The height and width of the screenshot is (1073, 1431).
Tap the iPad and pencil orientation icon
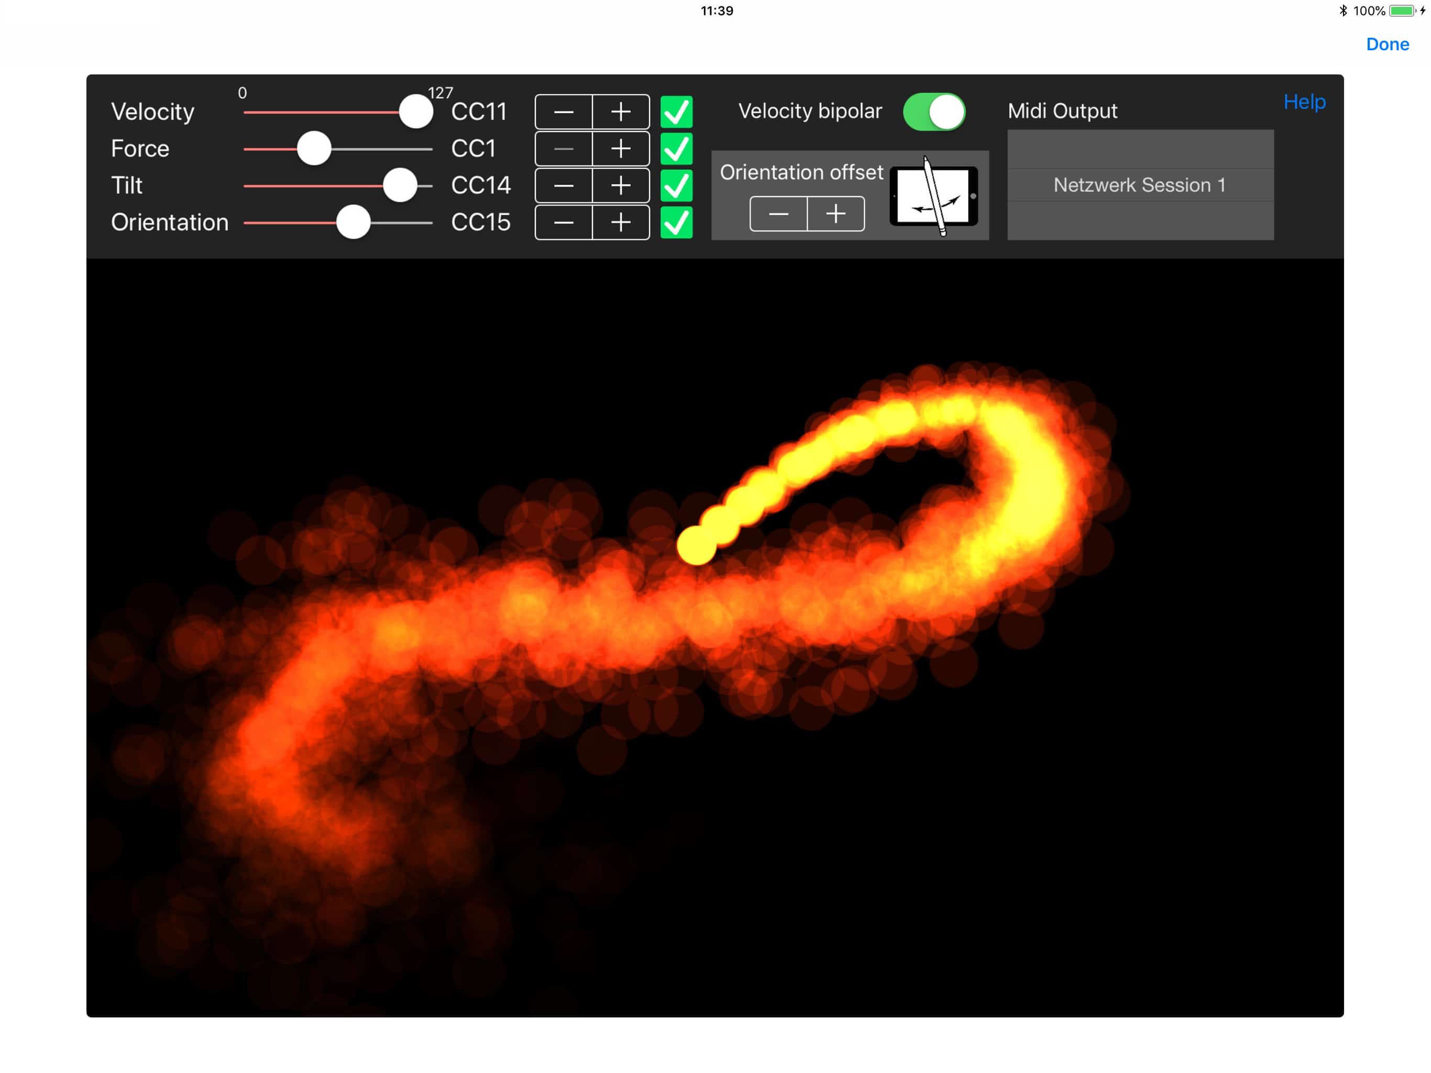point(933,196)
